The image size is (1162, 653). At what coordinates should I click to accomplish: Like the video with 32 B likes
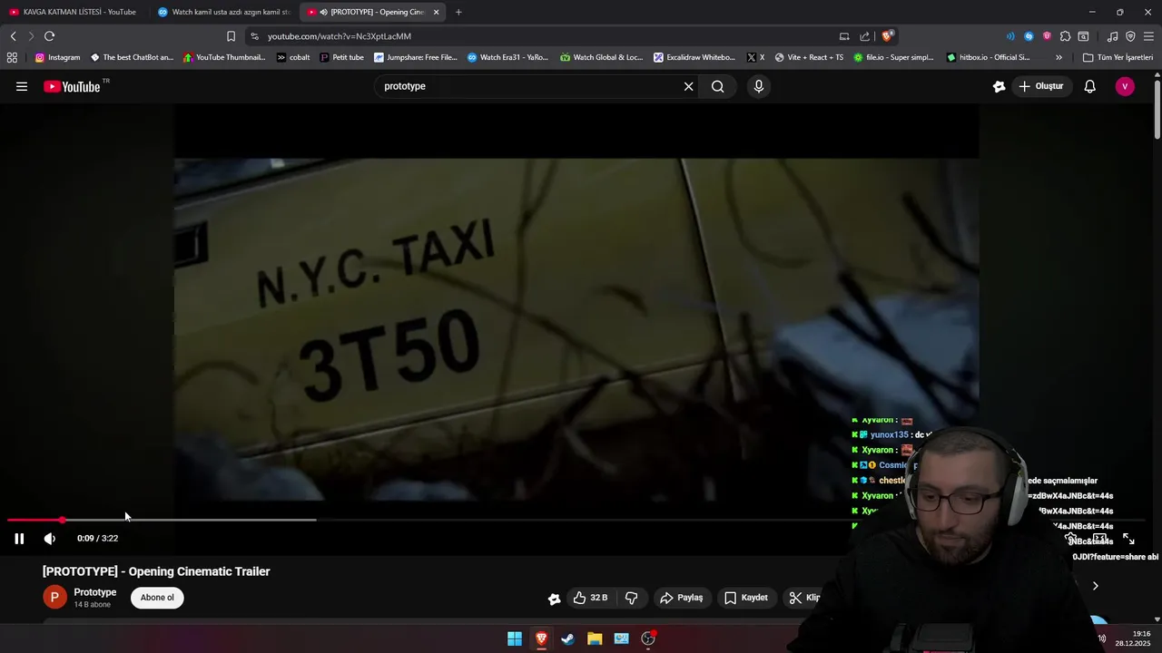point(590,598)
